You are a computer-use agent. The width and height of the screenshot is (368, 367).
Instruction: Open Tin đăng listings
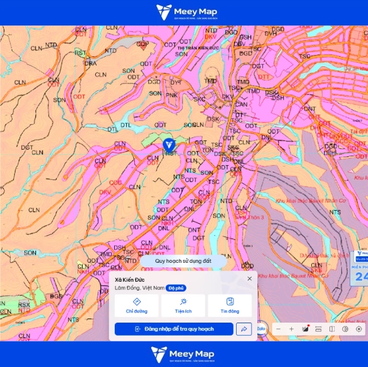(x=230, y=305)
